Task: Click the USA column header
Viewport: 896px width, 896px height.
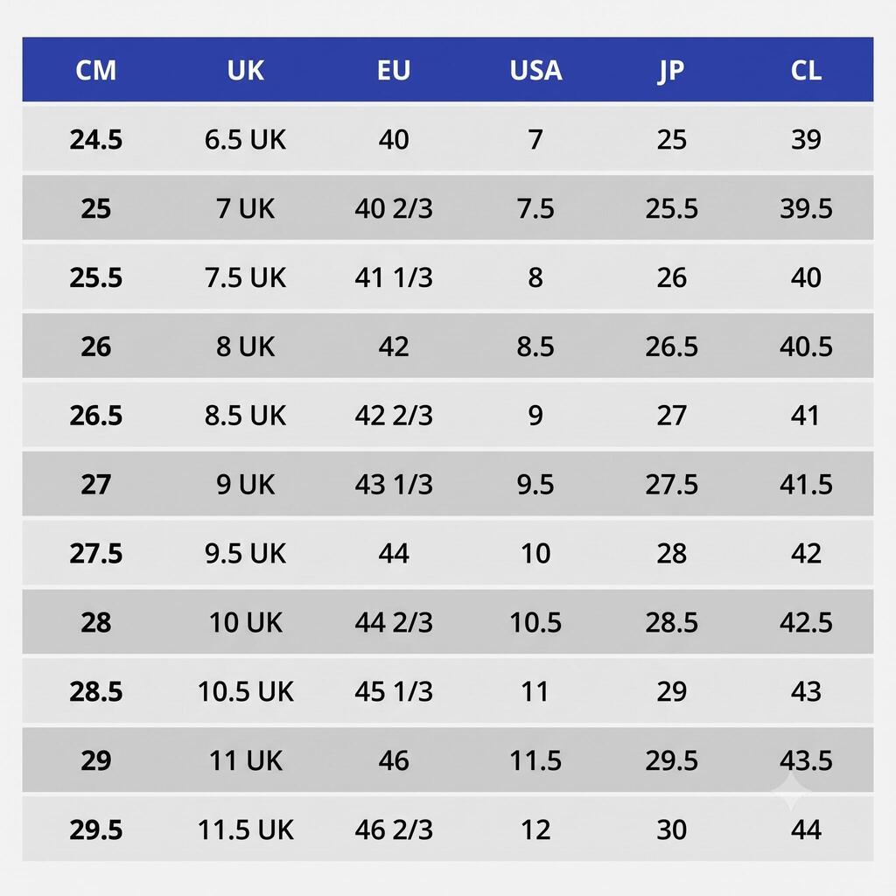Action: (536, 70)
